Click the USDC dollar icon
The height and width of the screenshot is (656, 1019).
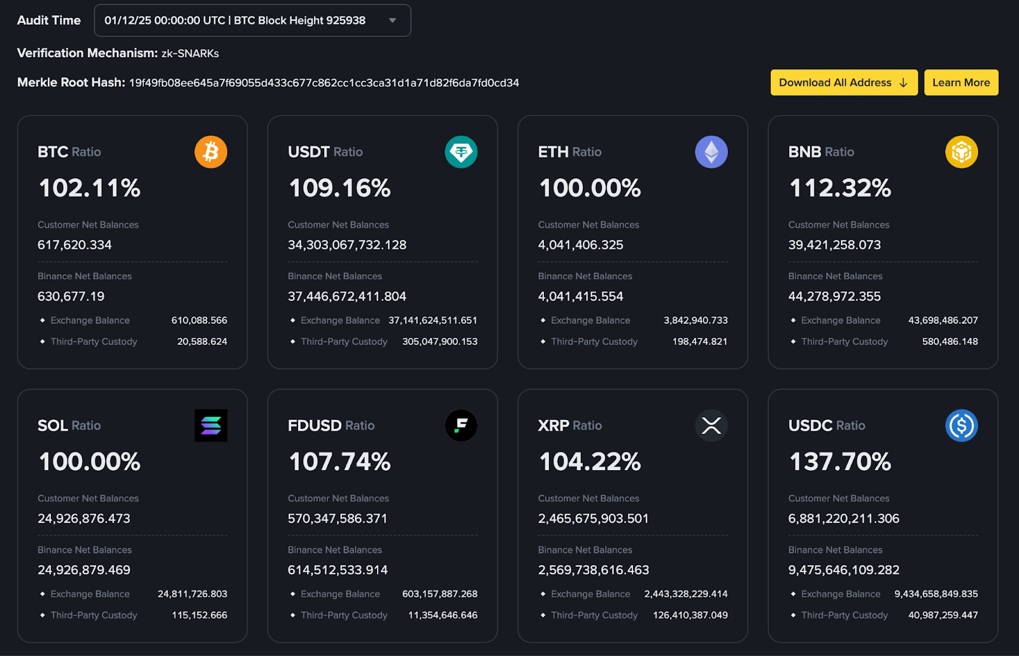point(962,425)
